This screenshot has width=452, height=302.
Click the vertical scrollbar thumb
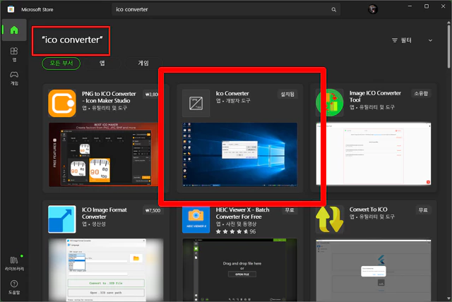449,46
